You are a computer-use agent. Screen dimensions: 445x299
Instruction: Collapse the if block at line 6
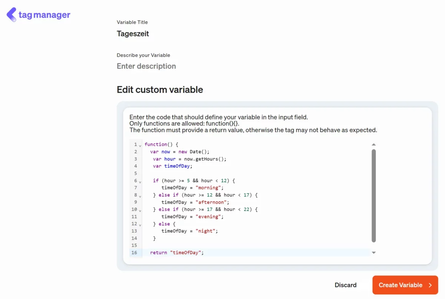click(140, 182)
